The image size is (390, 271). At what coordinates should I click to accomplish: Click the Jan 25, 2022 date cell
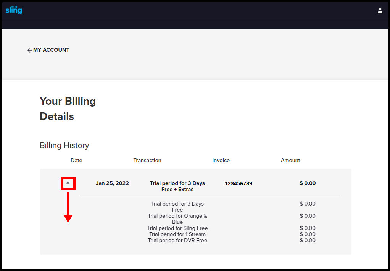click(113, 183)
